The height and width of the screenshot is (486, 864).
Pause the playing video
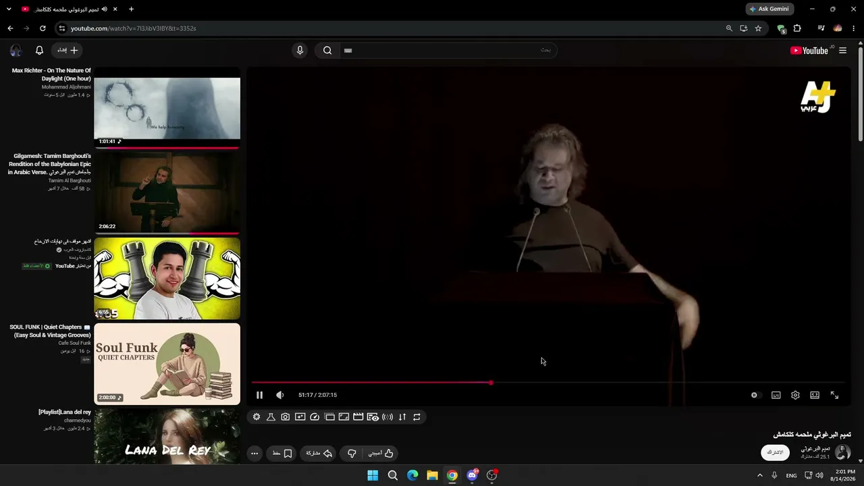[x=259, y=395]
